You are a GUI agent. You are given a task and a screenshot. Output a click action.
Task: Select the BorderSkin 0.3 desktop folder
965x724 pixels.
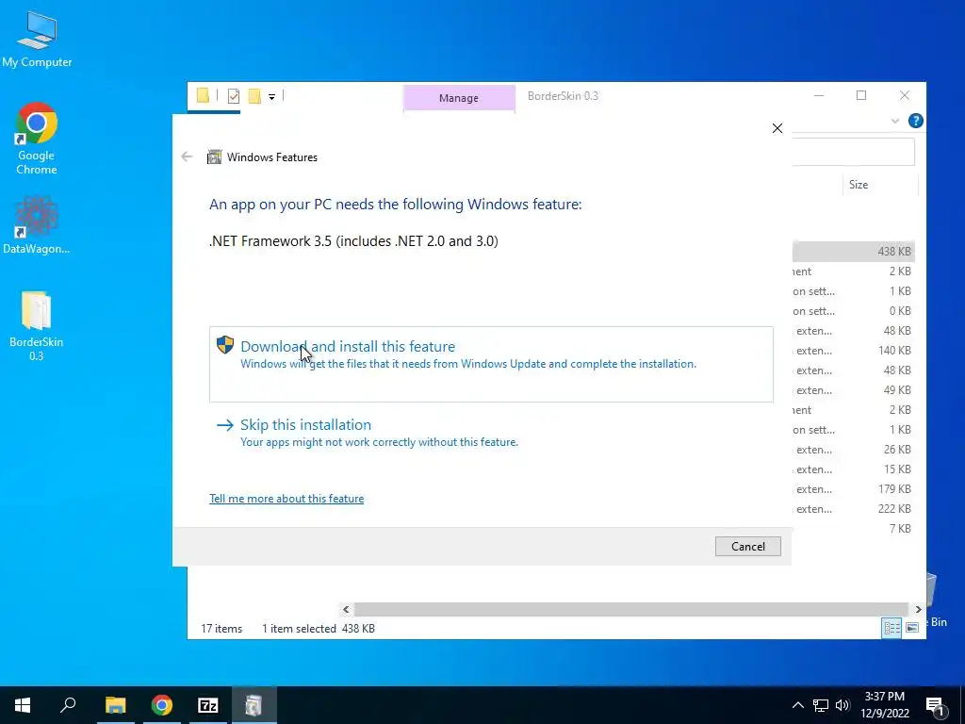[x=37, y=326]
